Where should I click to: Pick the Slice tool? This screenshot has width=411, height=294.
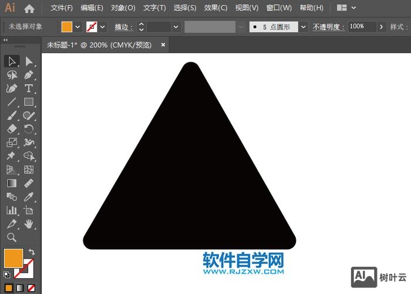coord(12,224)
